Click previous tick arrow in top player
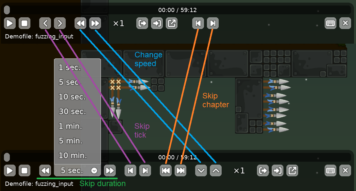The height and width of the screenshot is (191, 356). tap(45, 23)
